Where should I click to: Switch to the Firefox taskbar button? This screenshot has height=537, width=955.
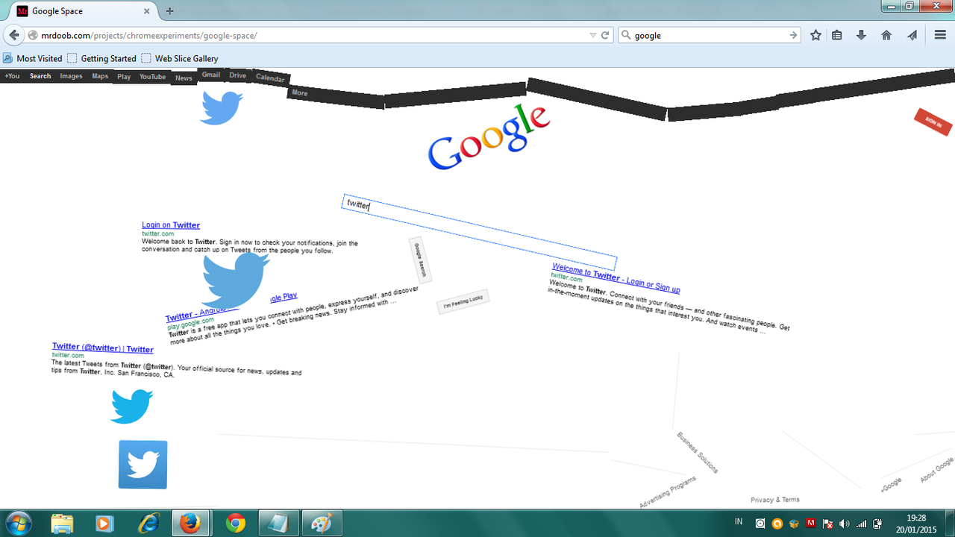click(192, 524)
